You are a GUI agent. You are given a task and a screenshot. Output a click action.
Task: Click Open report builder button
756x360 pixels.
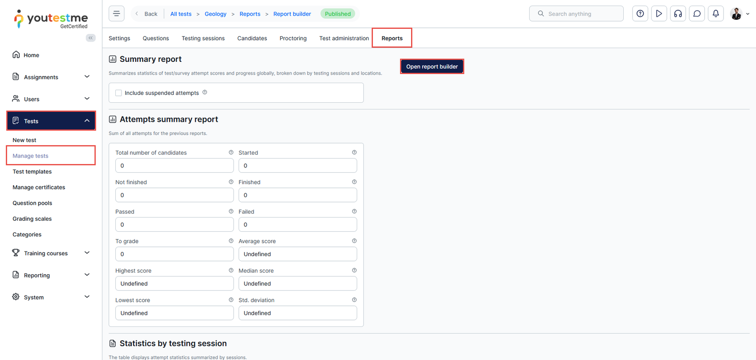pyautogui.click(x=432, y=67)
